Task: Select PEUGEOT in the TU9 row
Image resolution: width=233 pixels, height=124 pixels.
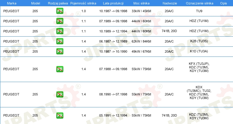Action: coord(11,11)
